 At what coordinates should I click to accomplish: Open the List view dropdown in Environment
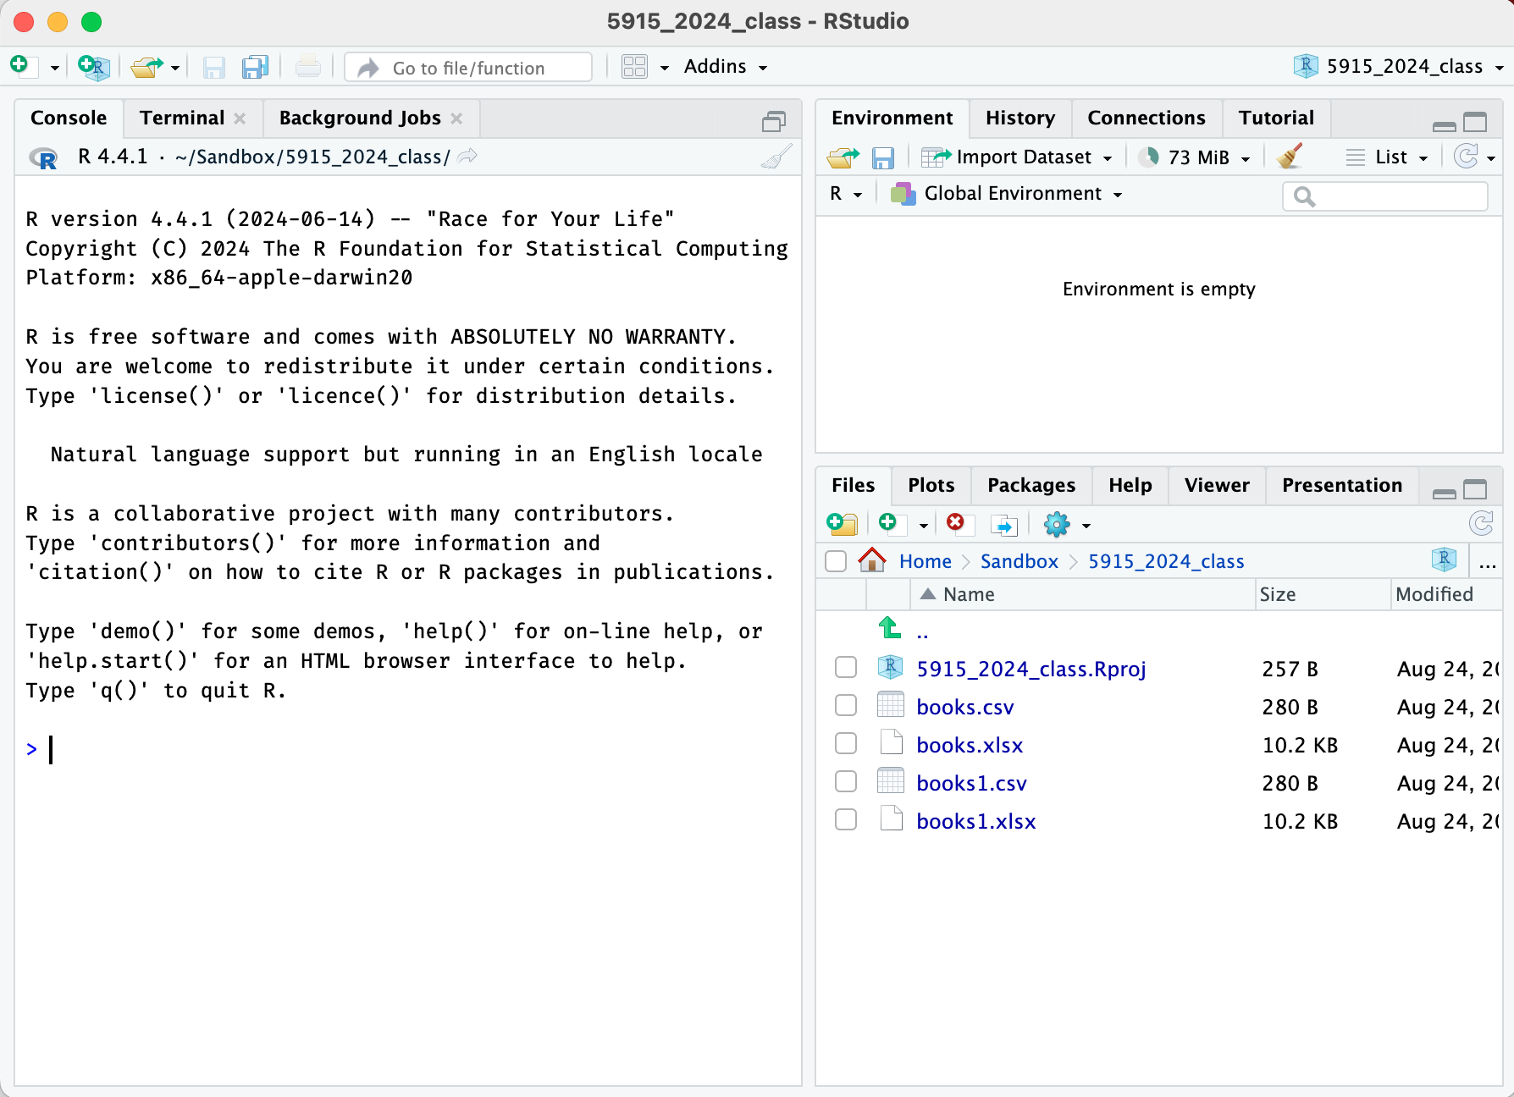pyautogui.click(x=1388, y=157)
